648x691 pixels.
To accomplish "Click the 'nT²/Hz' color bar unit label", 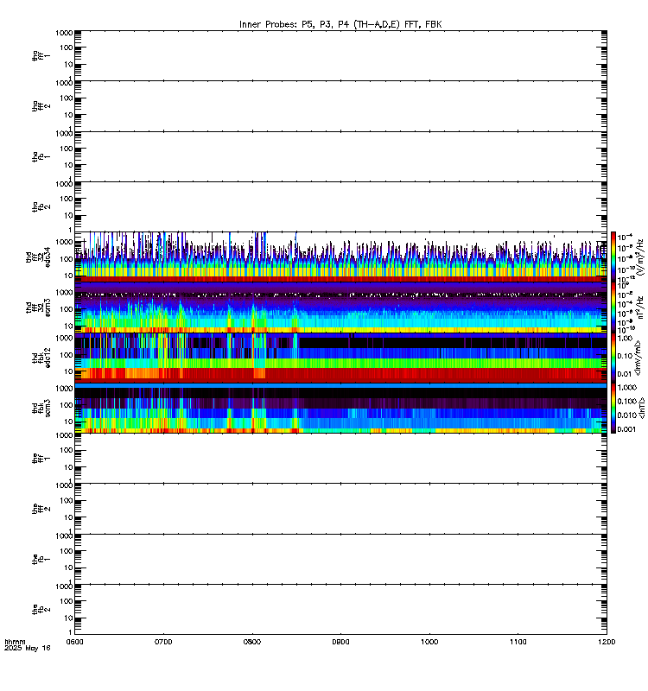I will tap(640, 307).
